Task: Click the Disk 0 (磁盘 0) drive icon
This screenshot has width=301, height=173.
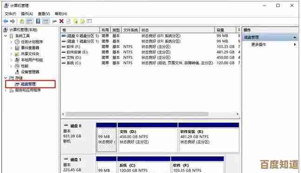Action: click(66, 126)
